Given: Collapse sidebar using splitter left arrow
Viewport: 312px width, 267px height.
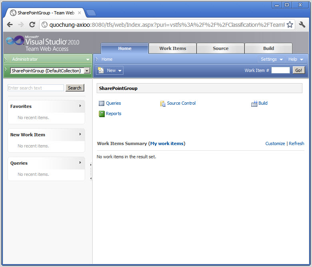Looking at the screenshot, I should click(x=91, y=178).
